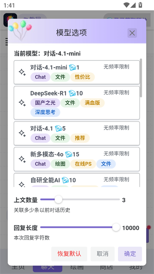
Task: Click the 回复长度 slider handle
Action: tap(116, 227)
